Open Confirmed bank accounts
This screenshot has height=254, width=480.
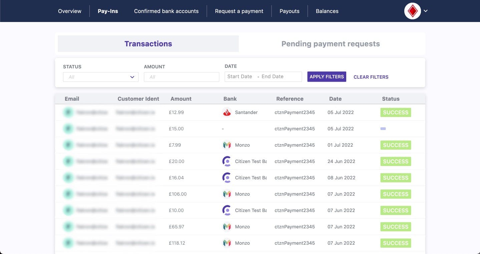point(166,11)
